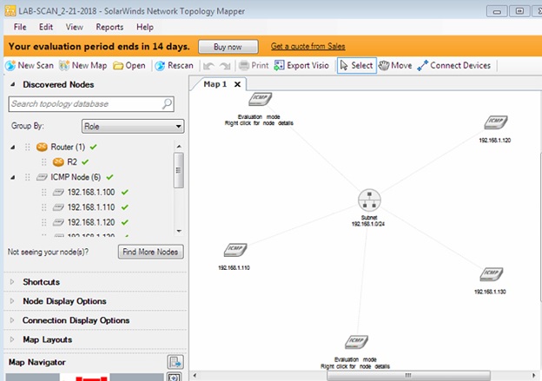Viewport: 542px width, 381px height.
Task: Rescan the network
Action: 175,66
